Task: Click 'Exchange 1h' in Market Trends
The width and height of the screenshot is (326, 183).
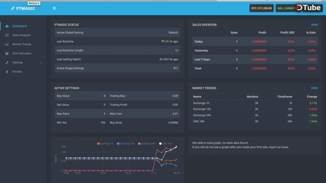Action: [x=201, y=103]
